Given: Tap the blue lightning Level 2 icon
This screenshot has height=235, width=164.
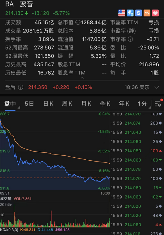Looking at the screenshot, I should click(130, 13).
